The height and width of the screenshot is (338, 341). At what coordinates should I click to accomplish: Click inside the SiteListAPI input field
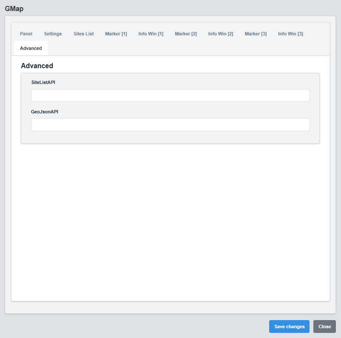pyautogui.click(x=170, y=95)
